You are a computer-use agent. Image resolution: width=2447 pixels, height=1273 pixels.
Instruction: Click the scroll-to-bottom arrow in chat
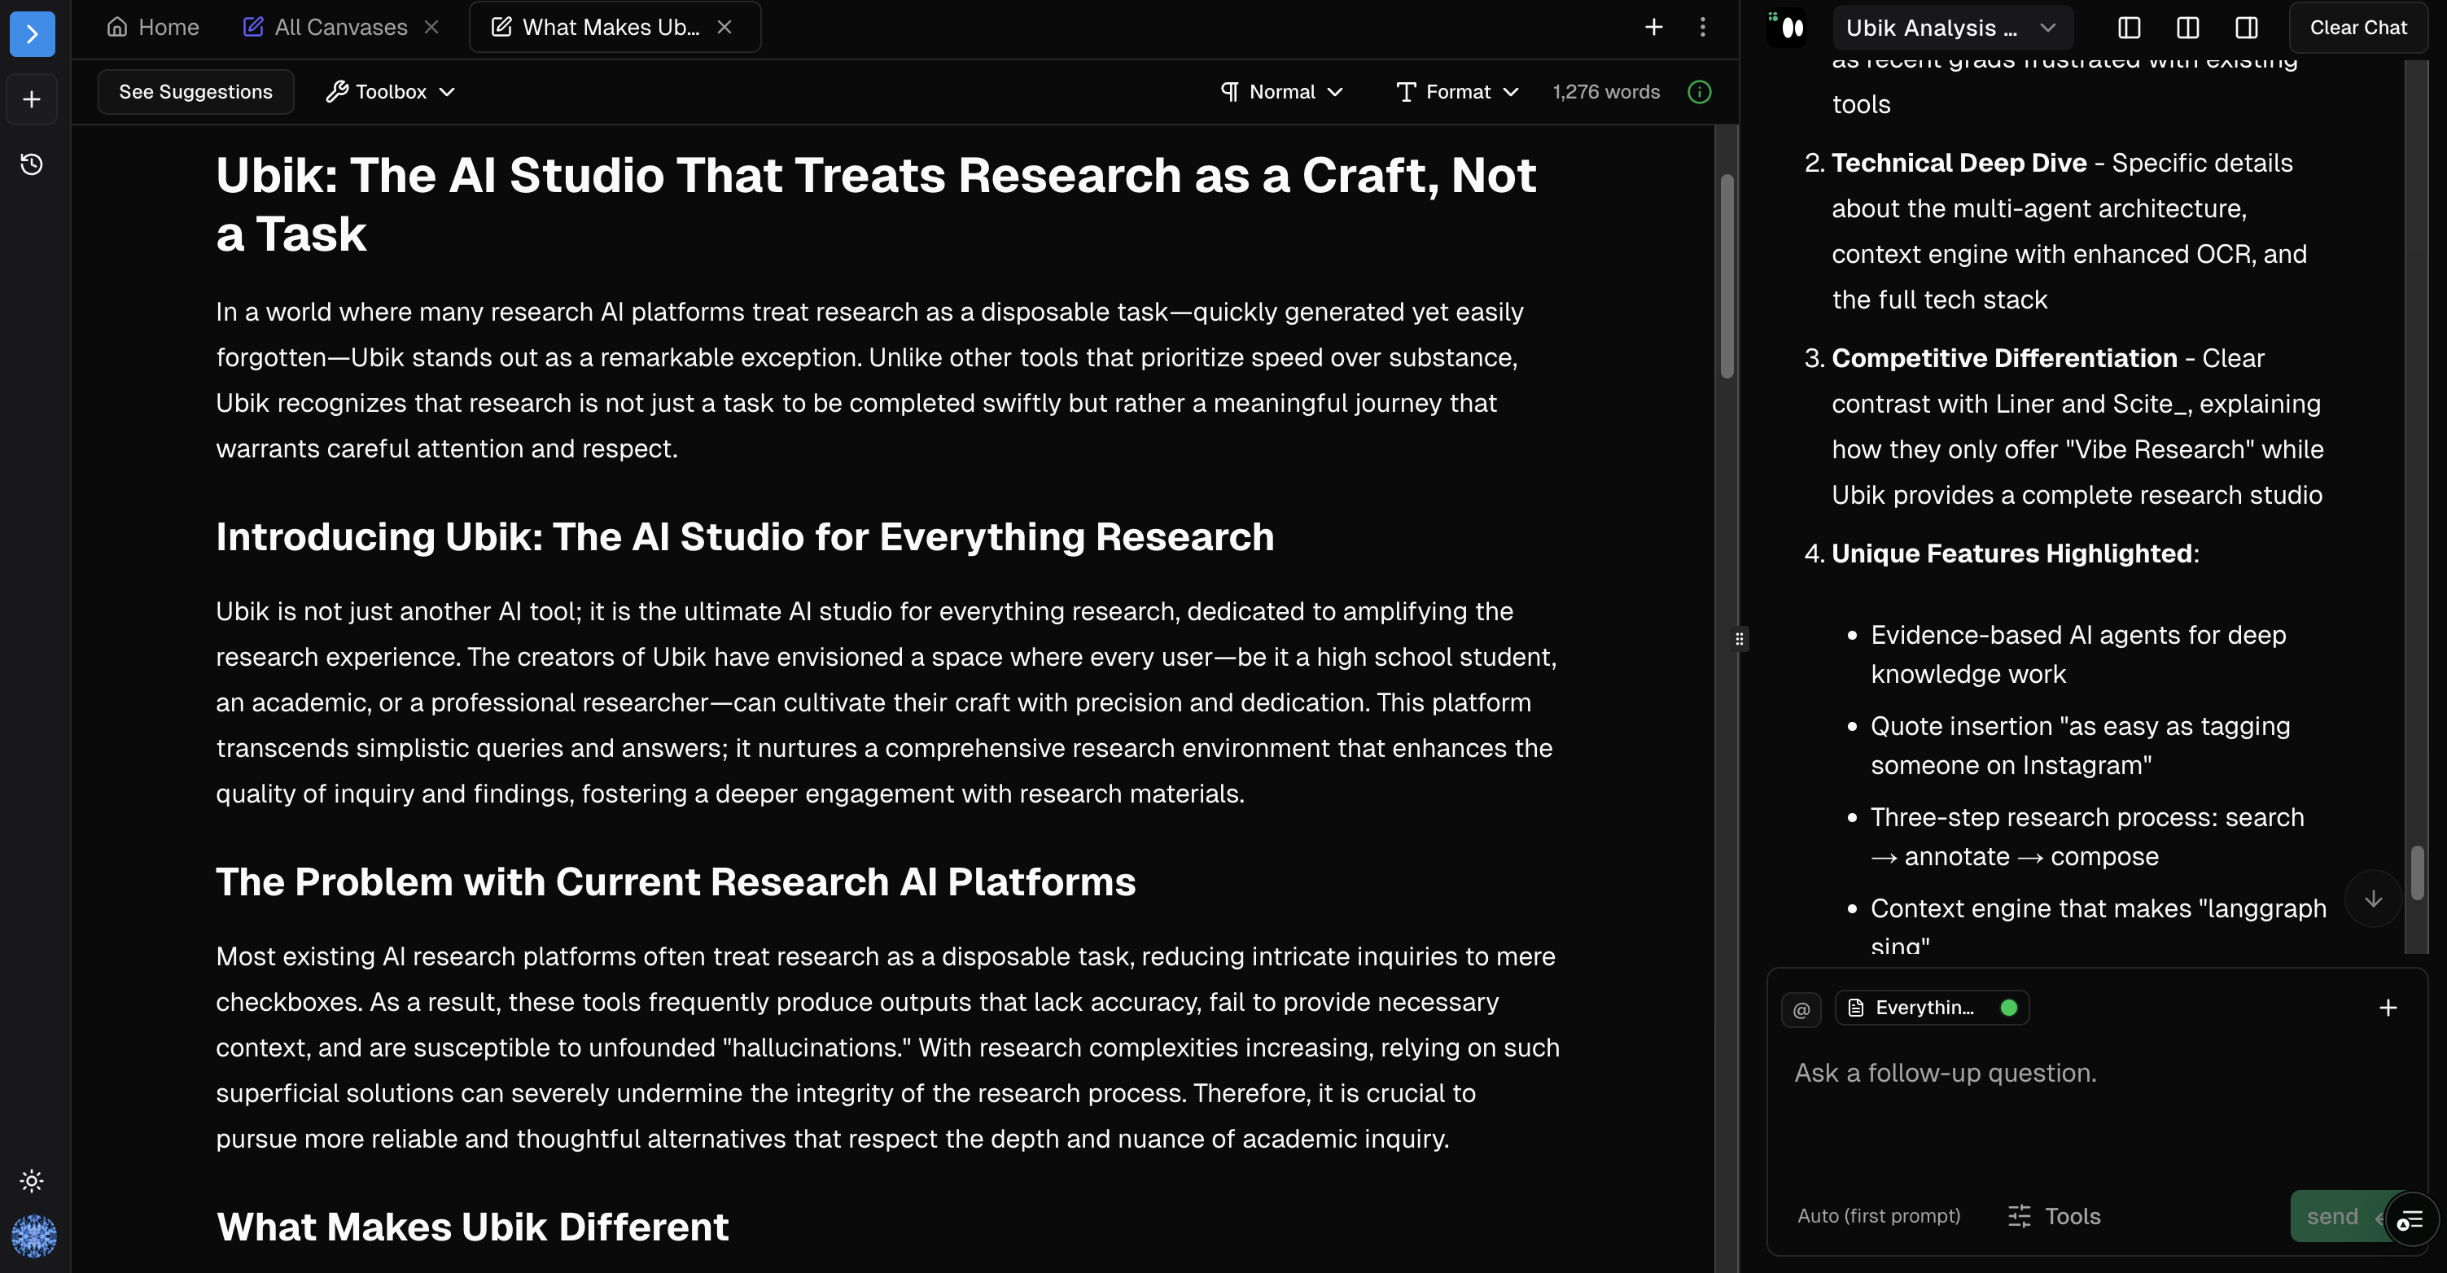pos(2373,899)
